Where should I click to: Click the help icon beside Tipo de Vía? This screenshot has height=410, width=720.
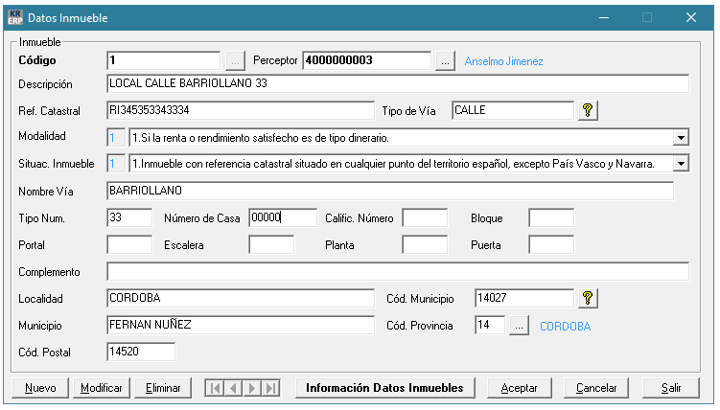590,111
